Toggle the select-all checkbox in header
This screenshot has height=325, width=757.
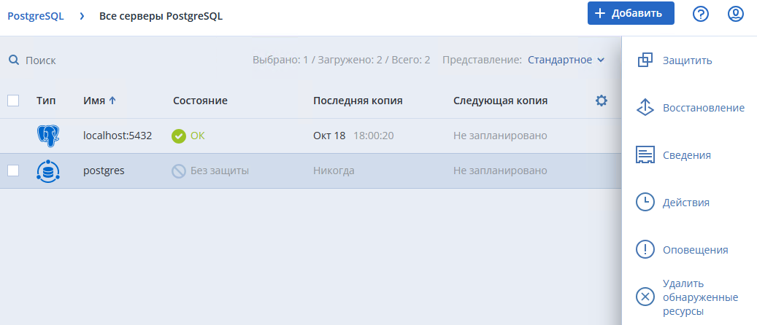coord(13,101)
